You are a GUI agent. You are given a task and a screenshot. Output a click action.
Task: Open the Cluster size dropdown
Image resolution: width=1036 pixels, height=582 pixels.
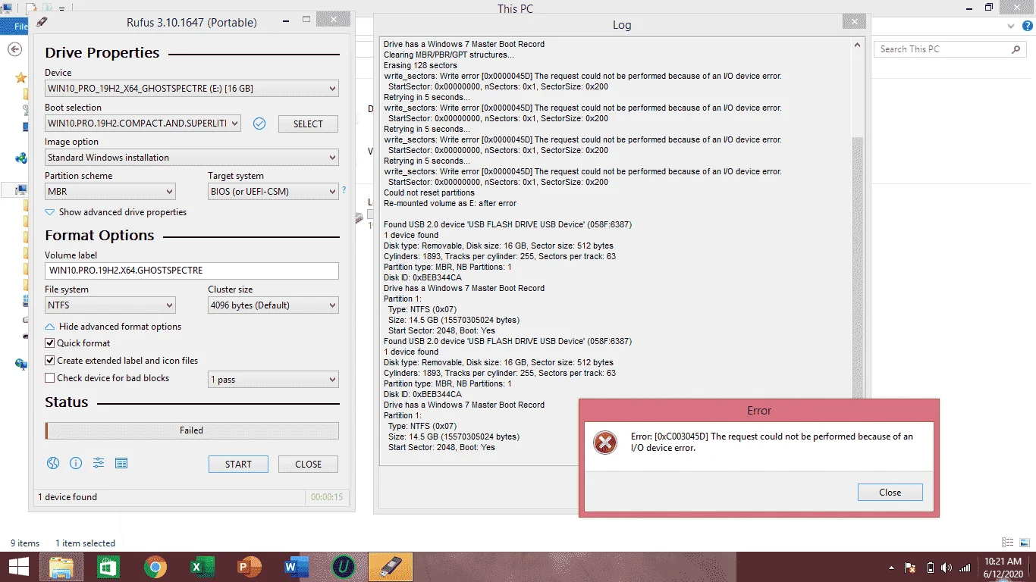point(273,305)
